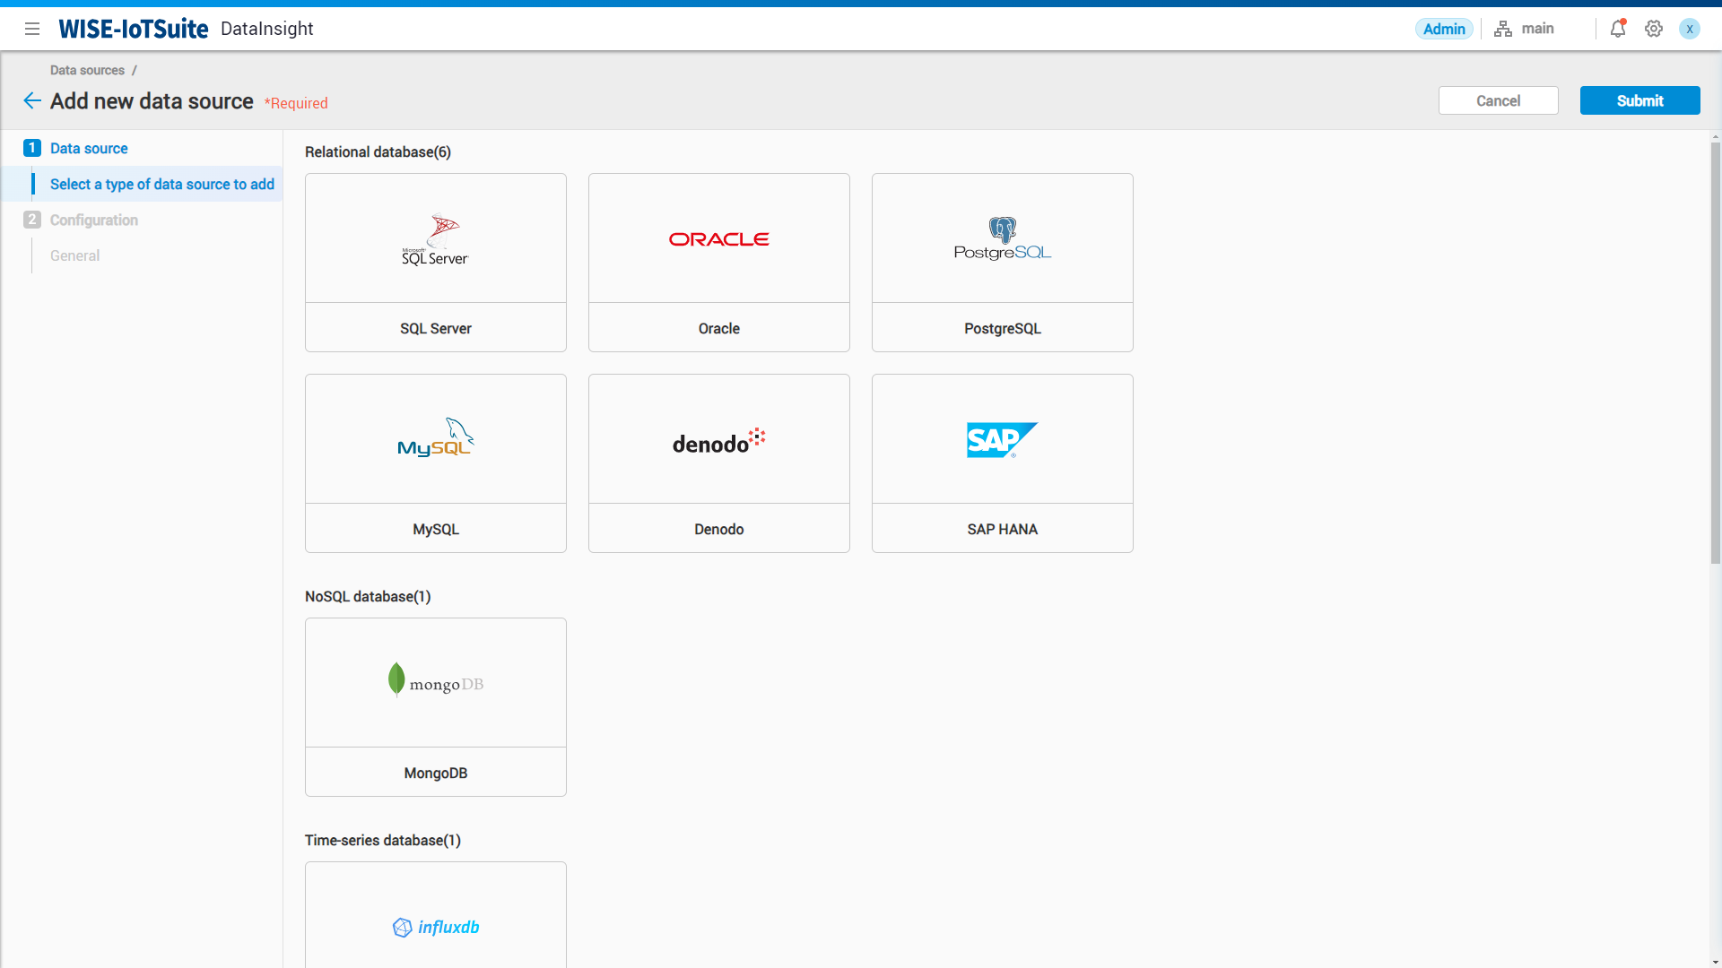Open the Data sources breadcrumb link

tap(87, 70)
